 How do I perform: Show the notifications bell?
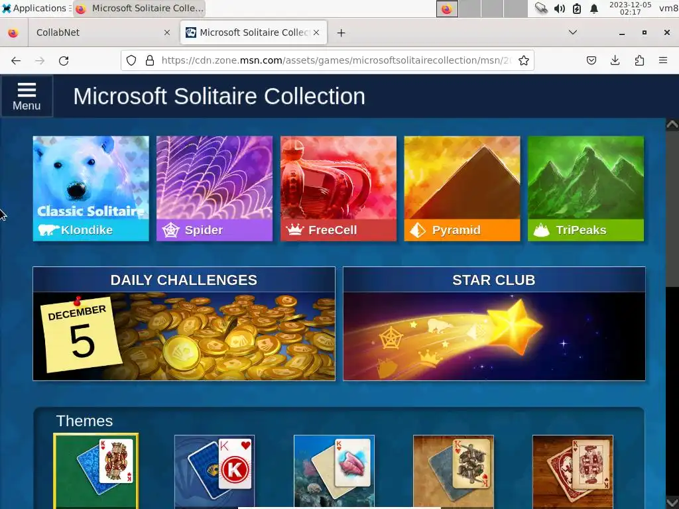click(594, 8)
